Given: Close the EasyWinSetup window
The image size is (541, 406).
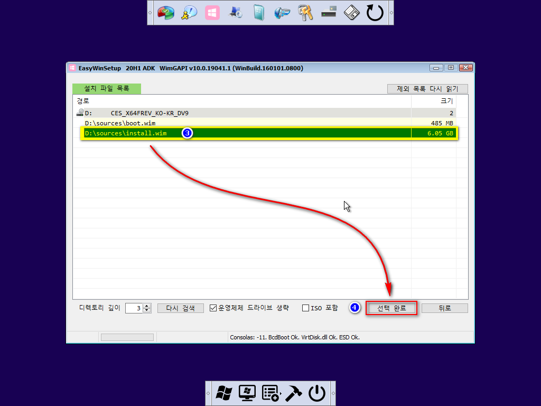Looking at the screenshot, I should (x=465, y=68).
